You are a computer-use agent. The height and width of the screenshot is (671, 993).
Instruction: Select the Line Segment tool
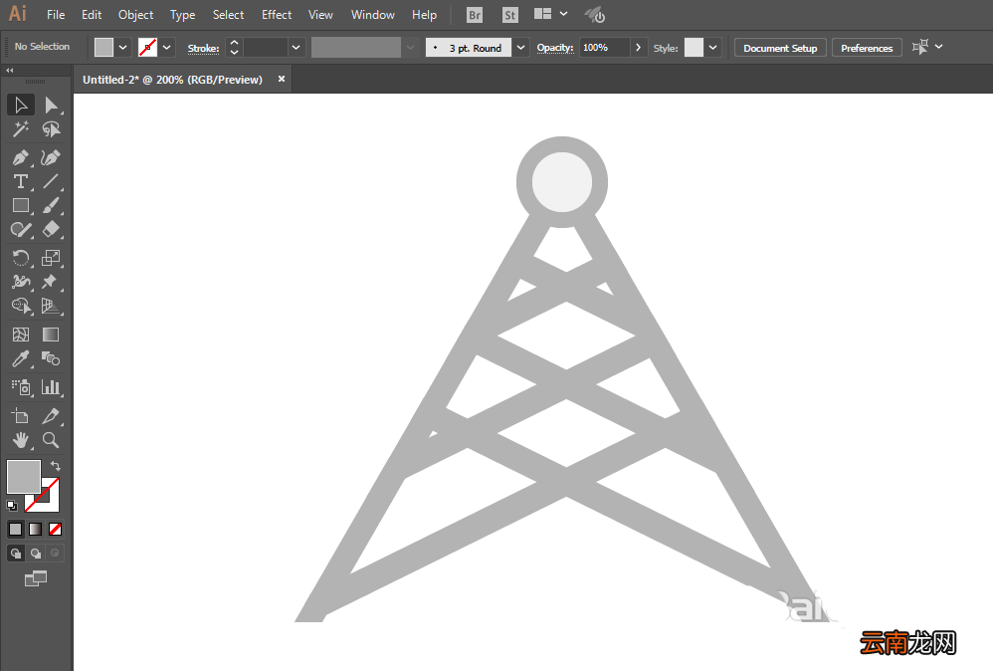(x=51, y=181)
